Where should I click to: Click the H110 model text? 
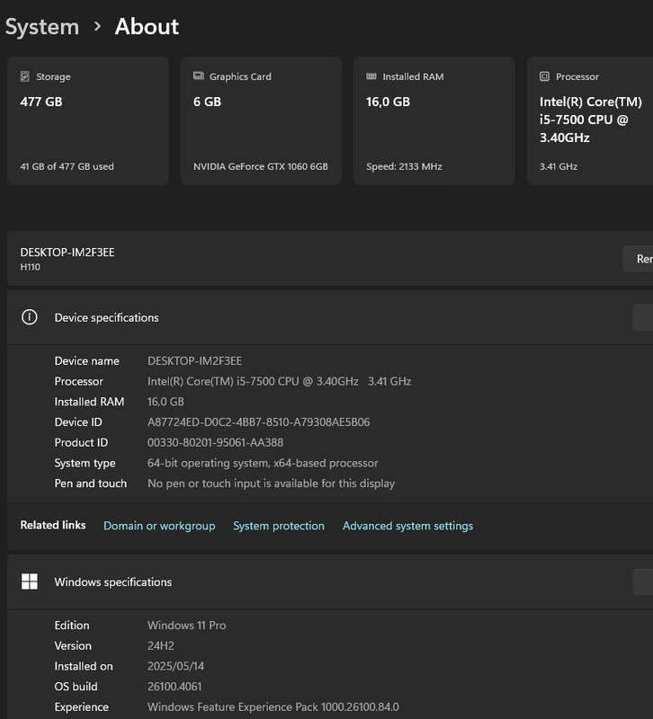(x=30, y=267)
